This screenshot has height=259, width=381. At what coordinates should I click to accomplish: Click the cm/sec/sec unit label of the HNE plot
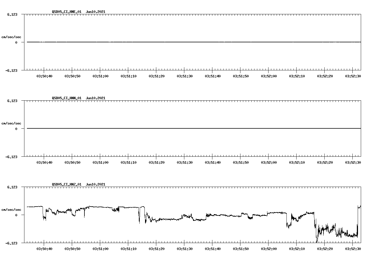pos(12,37)
